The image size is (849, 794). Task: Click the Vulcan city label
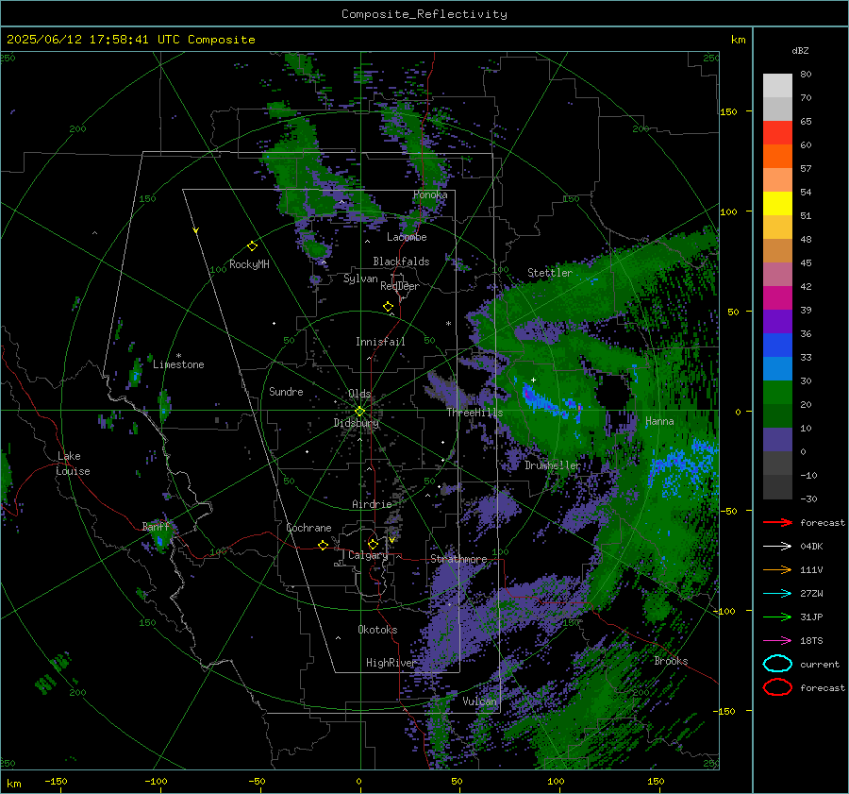(x=479, y=701)
